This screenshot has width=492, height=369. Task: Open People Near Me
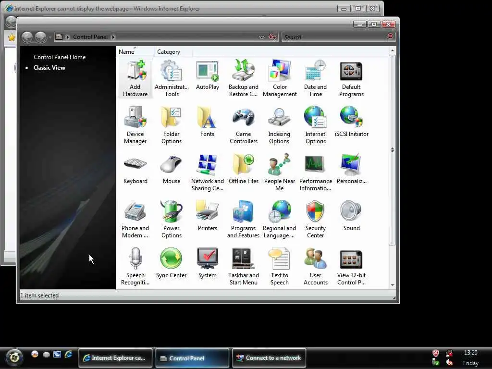coord(279,172)
